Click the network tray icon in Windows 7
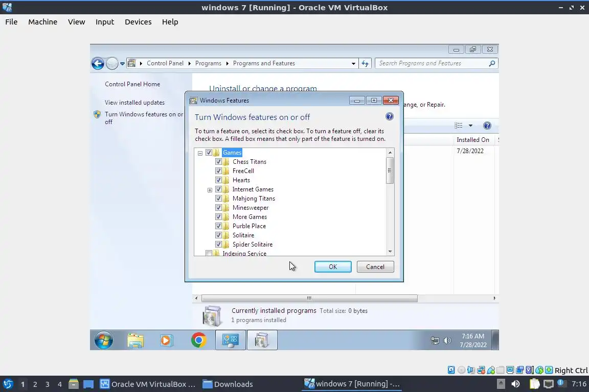589x392 pixels. (435, 340)
